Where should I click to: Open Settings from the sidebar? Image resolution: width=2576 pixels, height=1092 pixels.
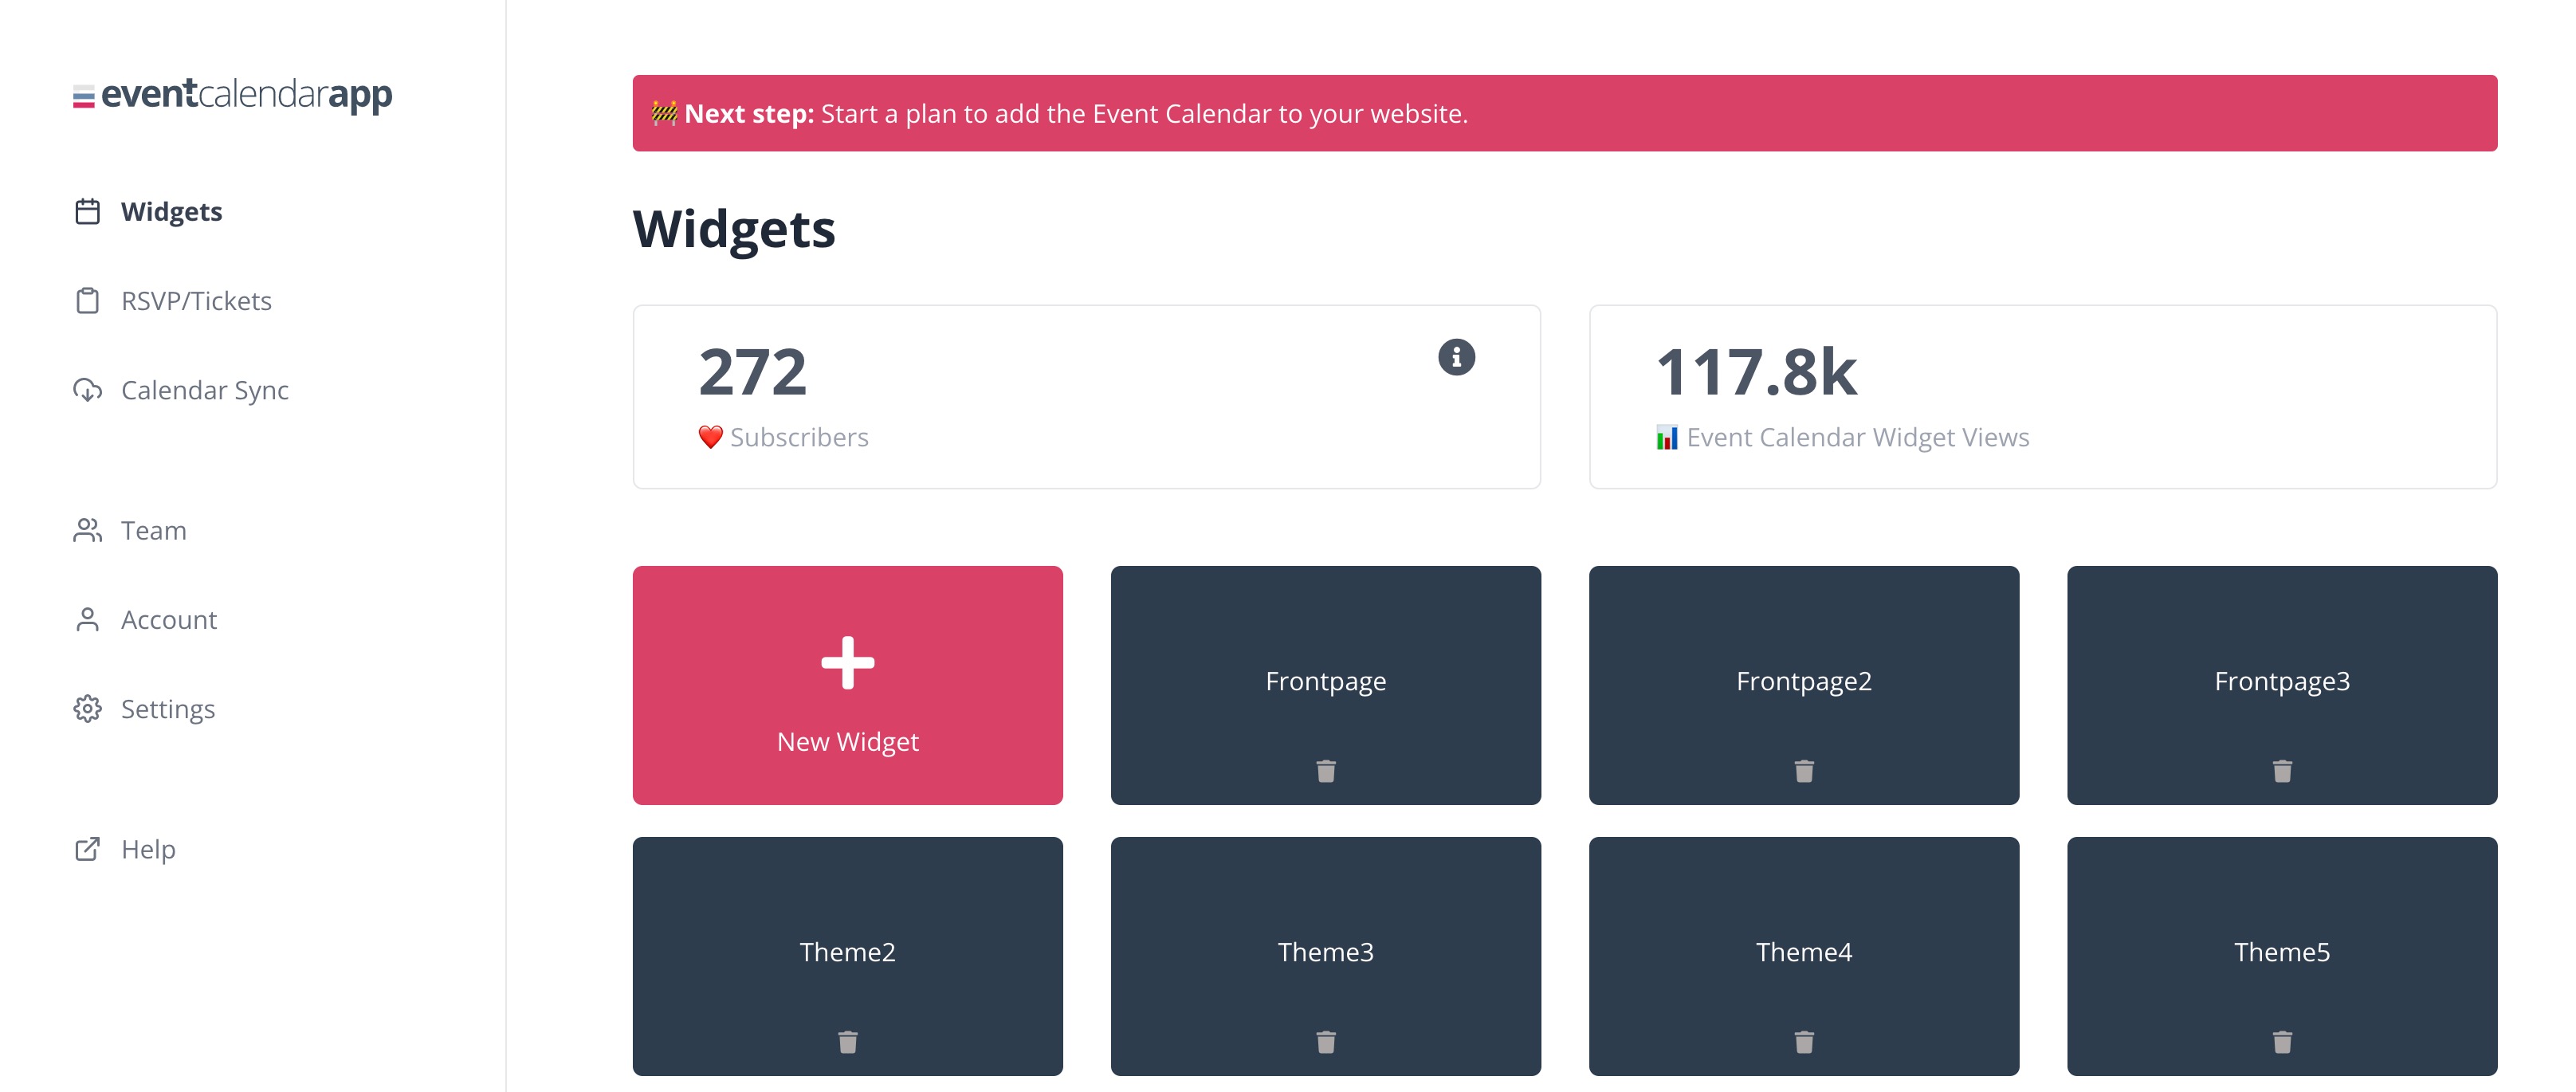coord(144,709)
